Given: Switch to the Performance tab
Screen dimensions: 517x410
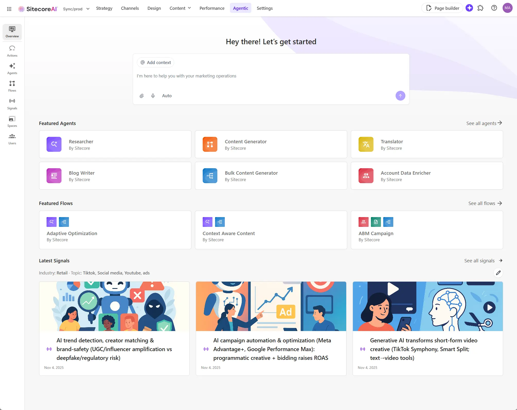Looking at the screenshot, I should point(212,8).
